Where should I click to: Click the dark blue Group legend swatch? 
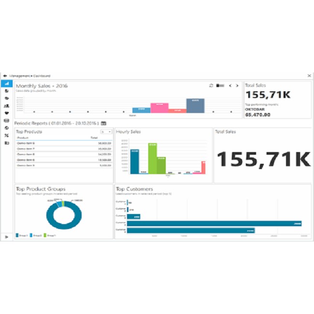point(18,235)
